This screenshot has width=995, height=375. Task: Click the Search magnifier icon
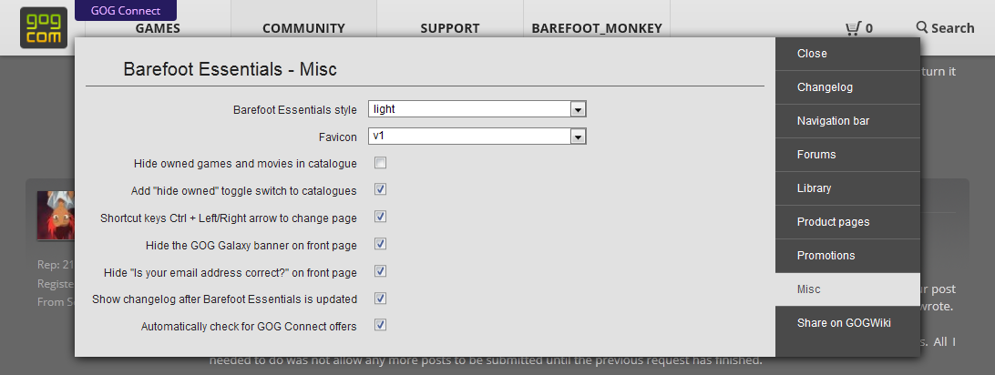[922, 26]
